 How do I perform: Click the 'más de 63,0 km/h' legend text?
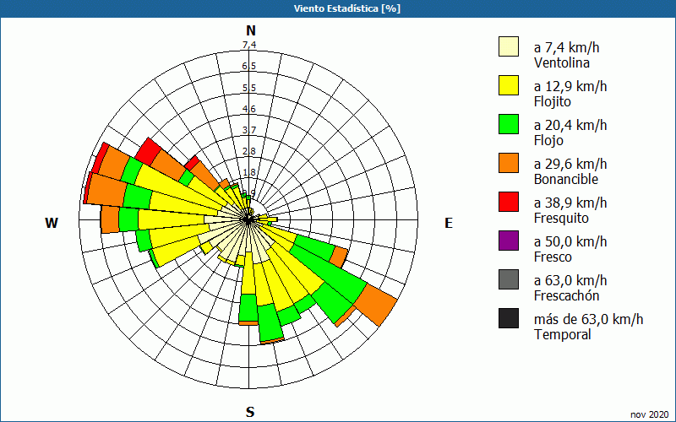pos(588,319)
